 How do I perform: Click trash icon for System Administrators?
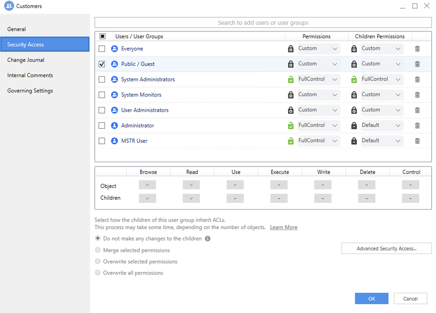pos(417,79)
